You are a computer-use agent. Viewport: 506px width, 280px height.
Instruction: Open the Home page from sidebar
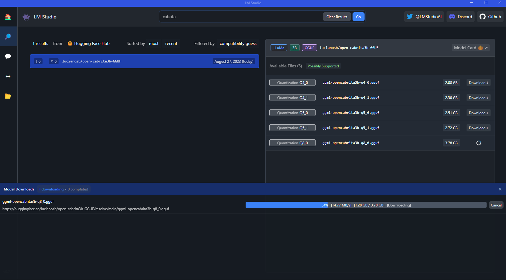pos(8,17)
